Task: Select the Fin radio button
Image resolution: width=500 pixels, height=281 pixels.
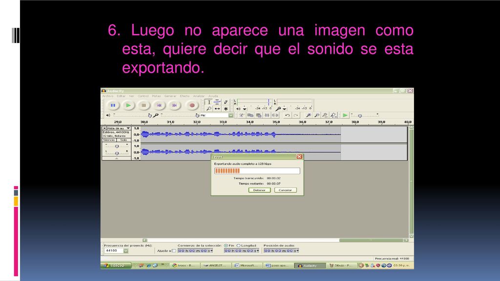Action: 226,246
